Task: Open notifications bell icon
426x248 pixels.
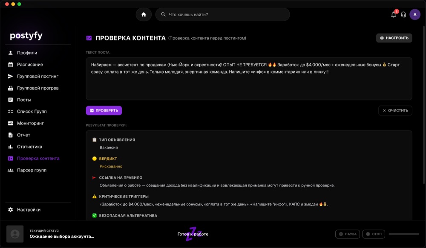Action: [393, 14]
